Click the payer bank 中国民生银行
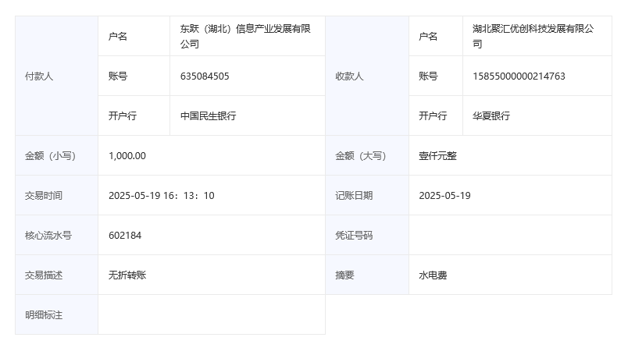The height and width of the screenshot is (348, 628). pyautogui.click(x=208, y=116)
